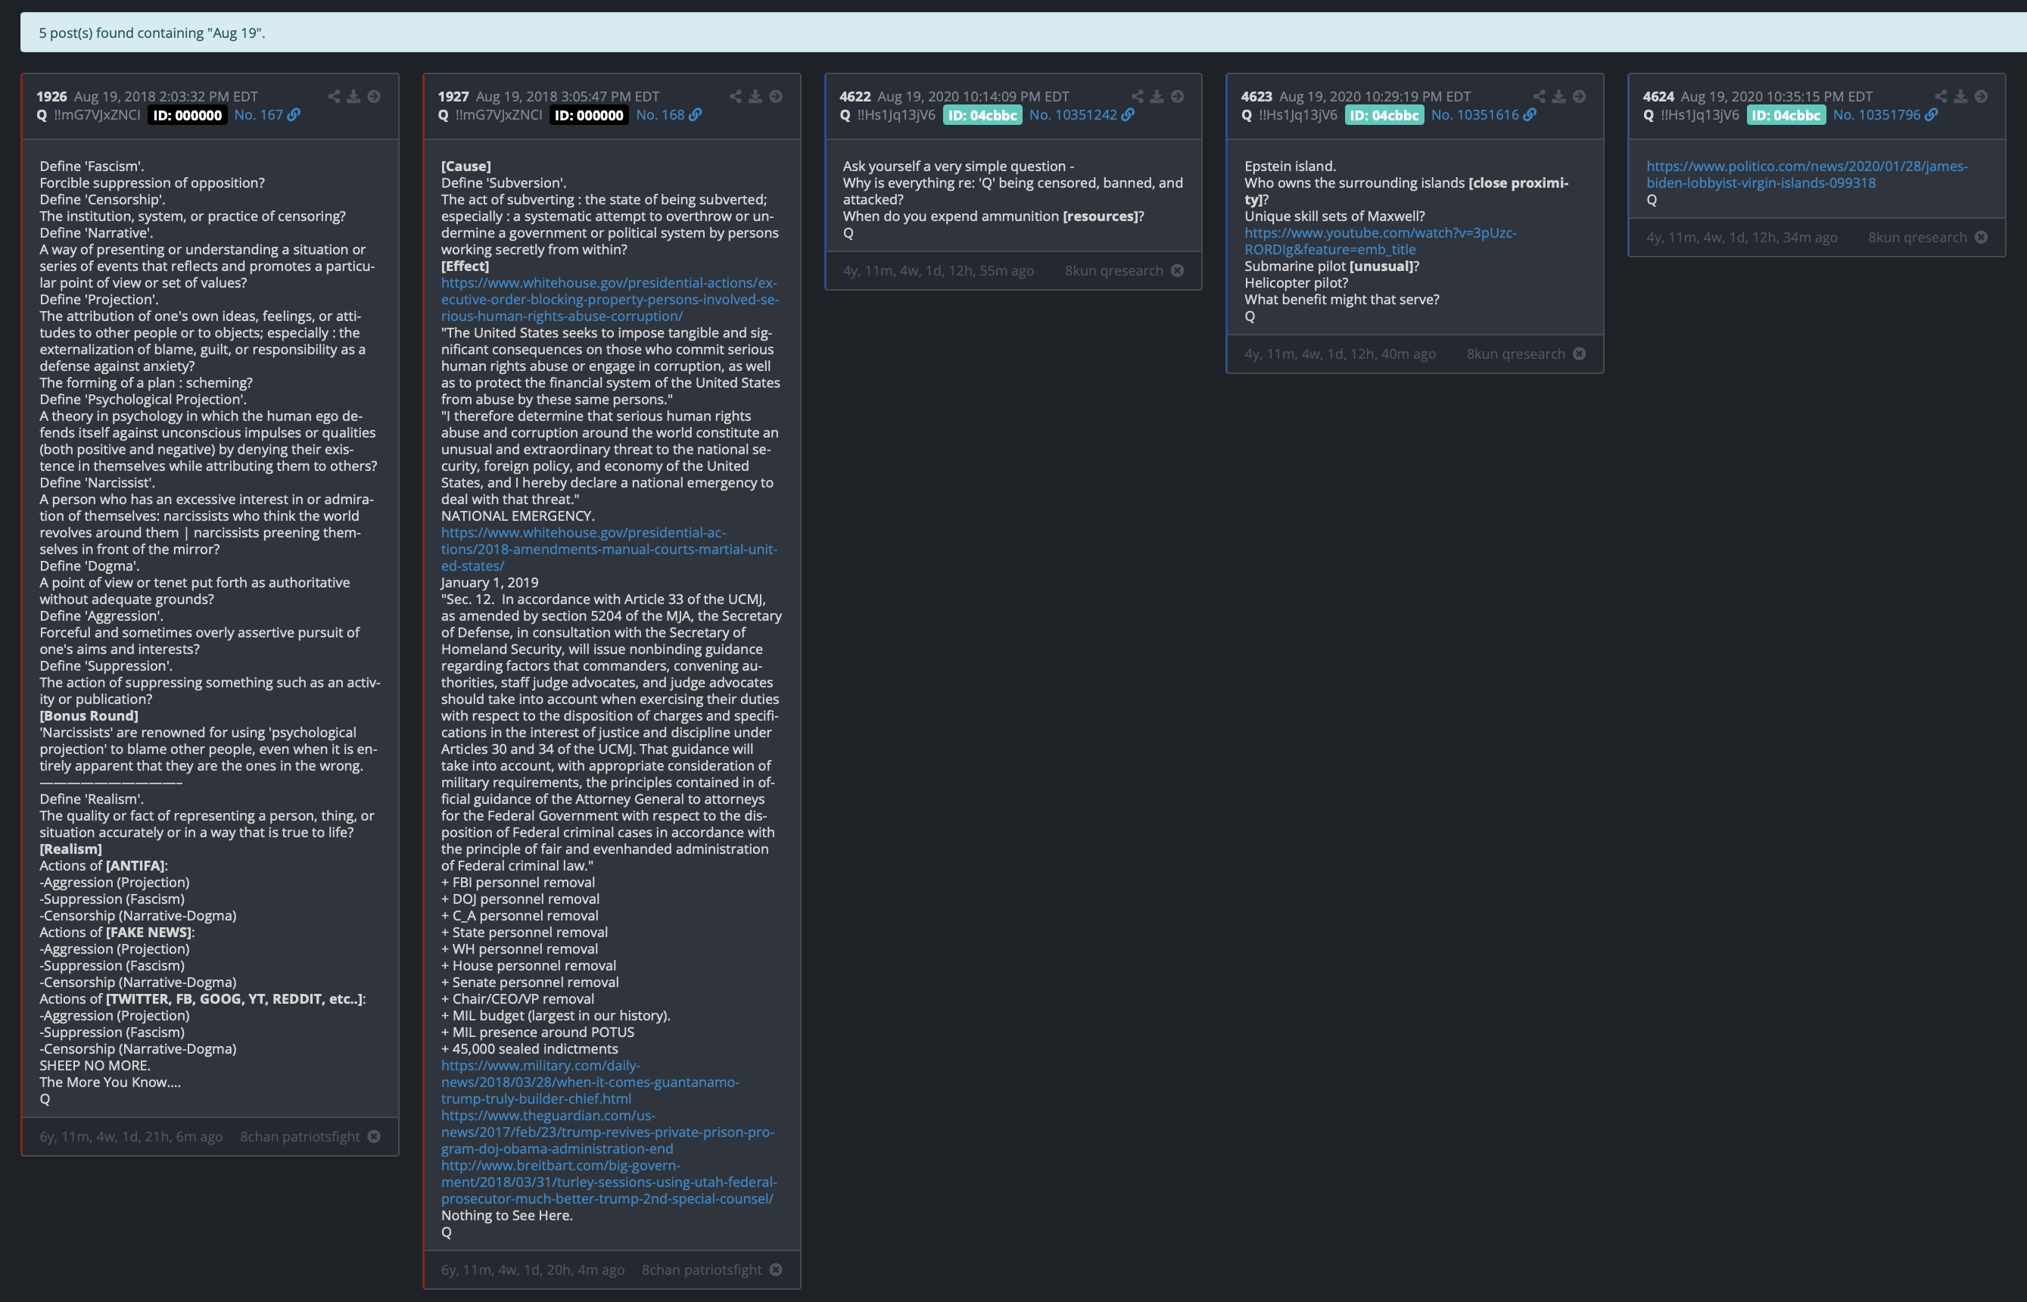Viewport: 2027px width, 1302px height.
Task: Click the ID: 04cbbc badge on post 4624
Action: click(x=1786, y=115)
